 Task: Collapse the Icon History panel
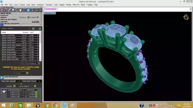[41, 7]
